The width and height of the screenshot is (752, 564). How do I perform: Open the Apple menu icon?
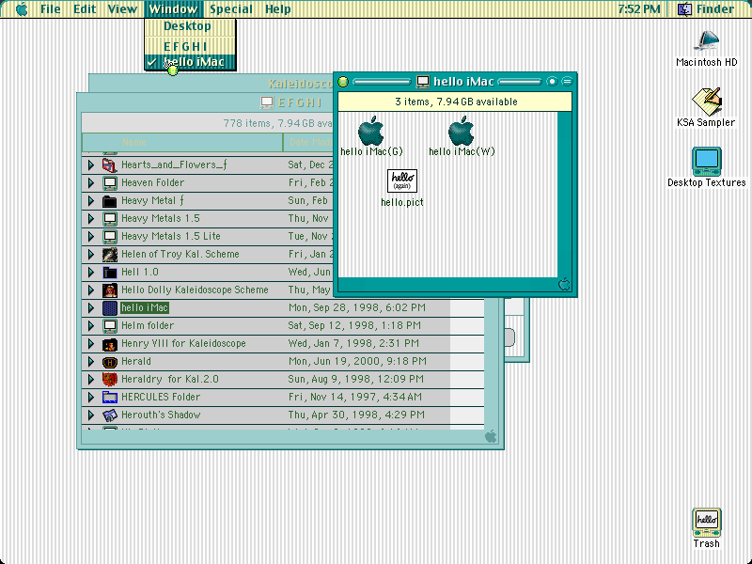click(x=22, y=9)
